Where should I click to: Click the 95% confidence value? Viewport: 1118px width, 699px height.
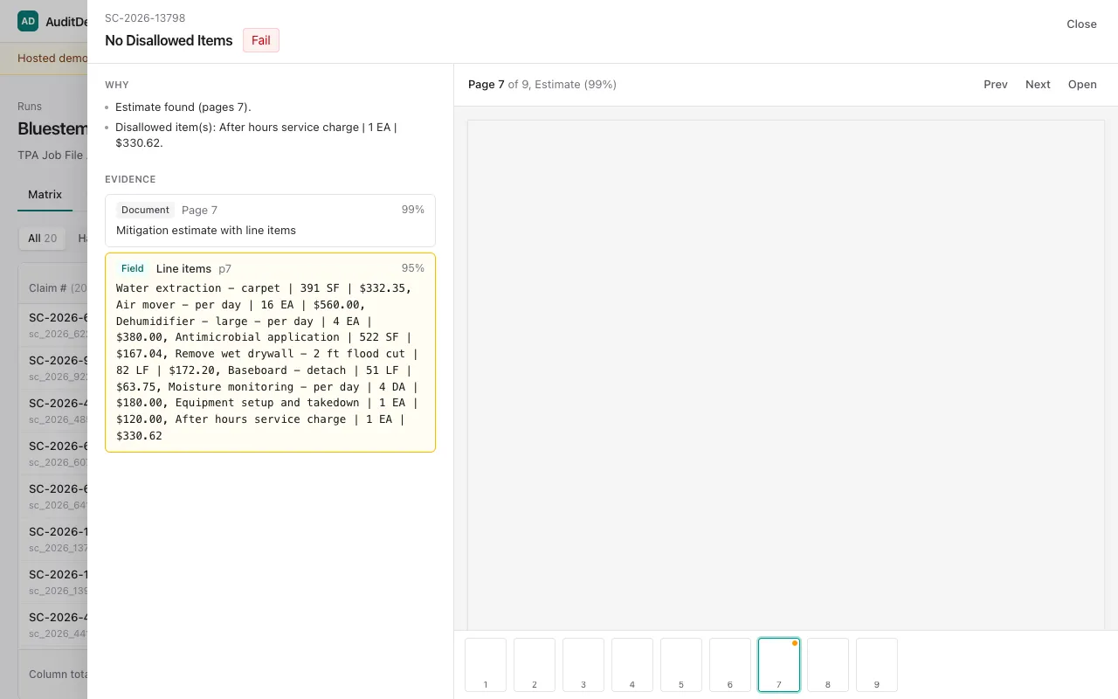pyautogui.click(x=412, y=268)
